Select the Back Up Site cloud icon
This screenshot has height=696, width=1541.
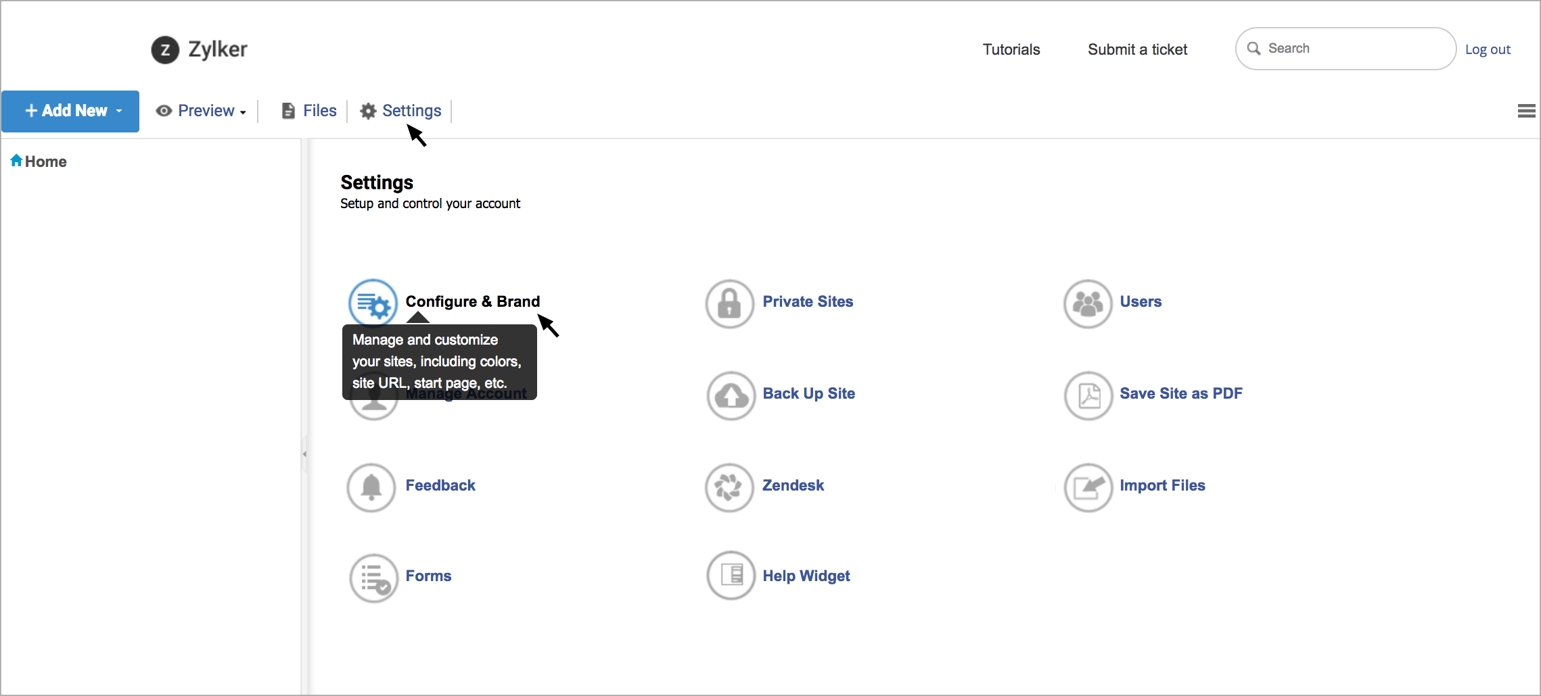click(x=731, y=395)
